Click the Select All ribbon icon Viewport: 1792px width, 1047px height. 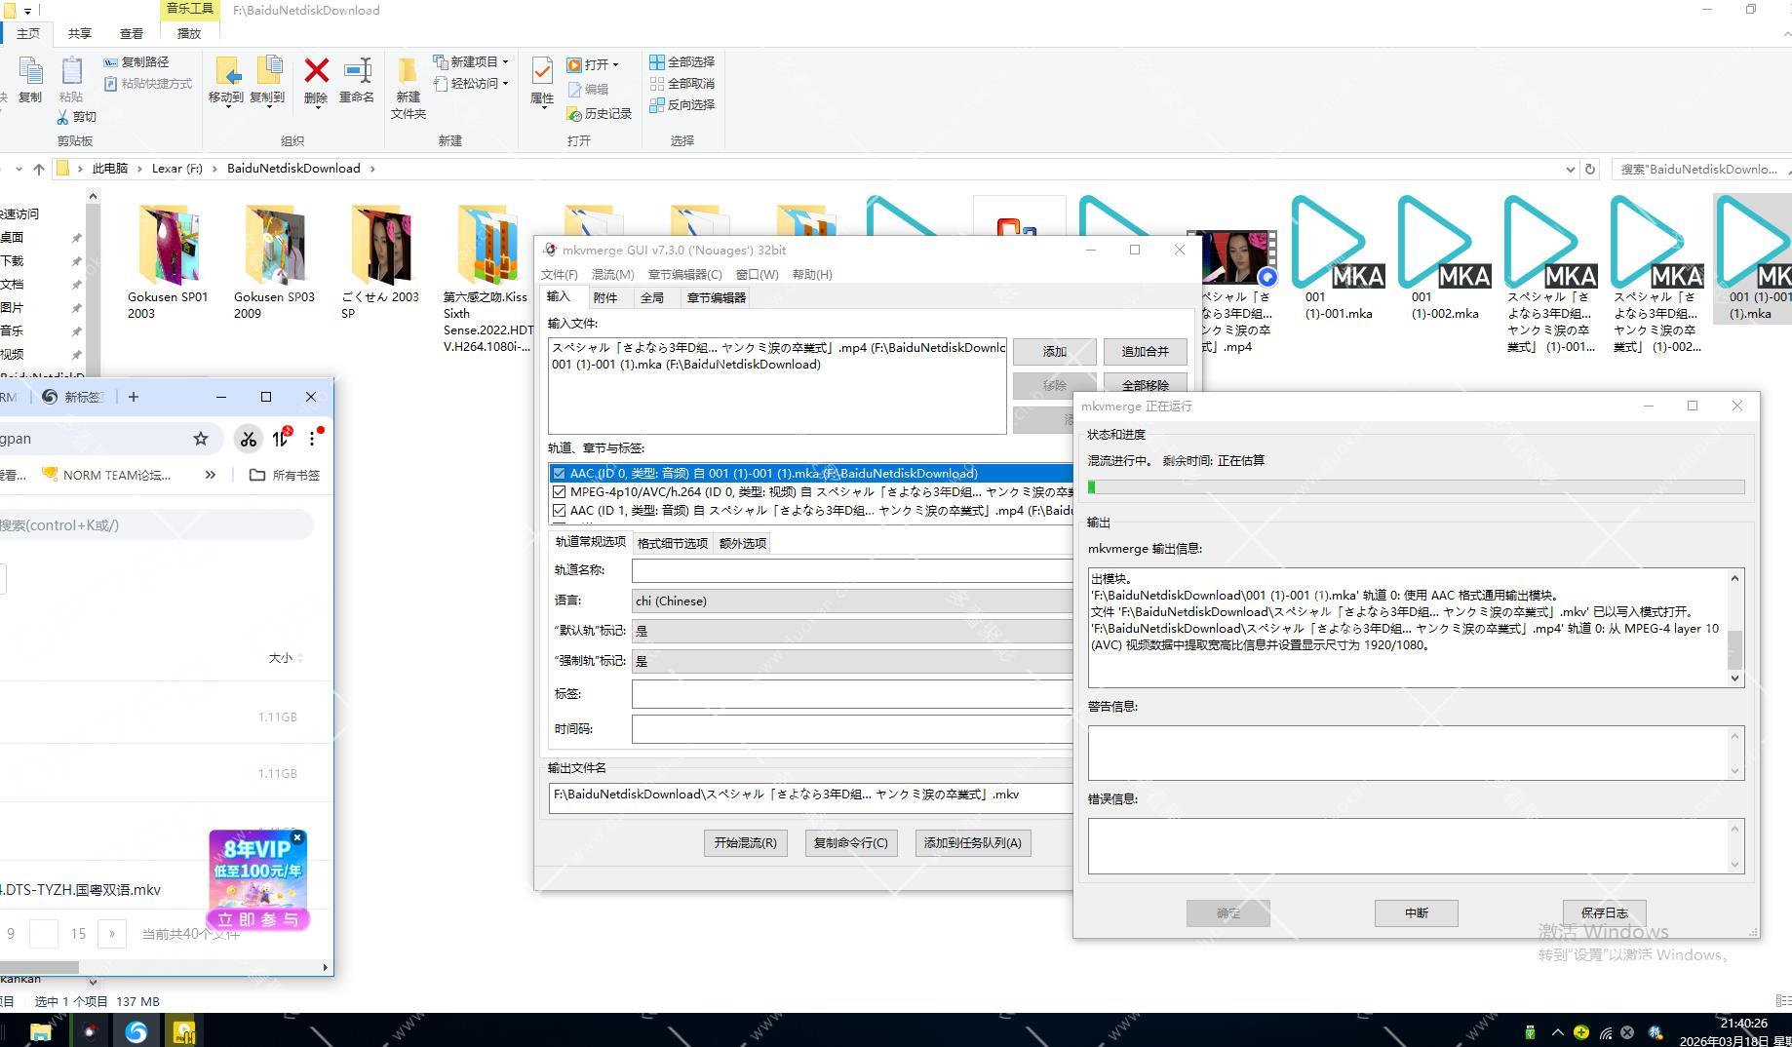tap(657, 61)
